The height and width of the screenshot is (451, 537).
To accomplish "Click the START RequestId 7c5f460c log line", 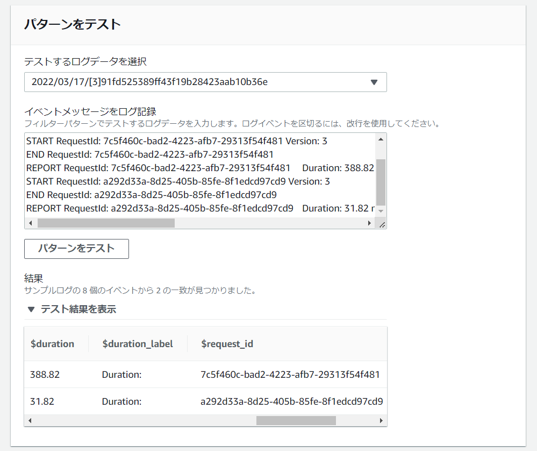I will [x=177, y=141].
